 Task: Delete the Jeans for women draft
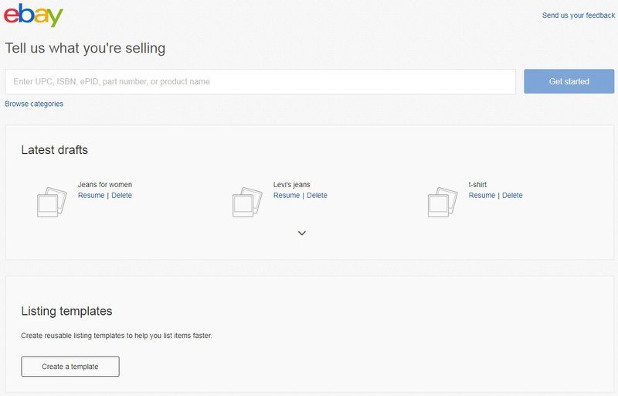tap(121, 195)
